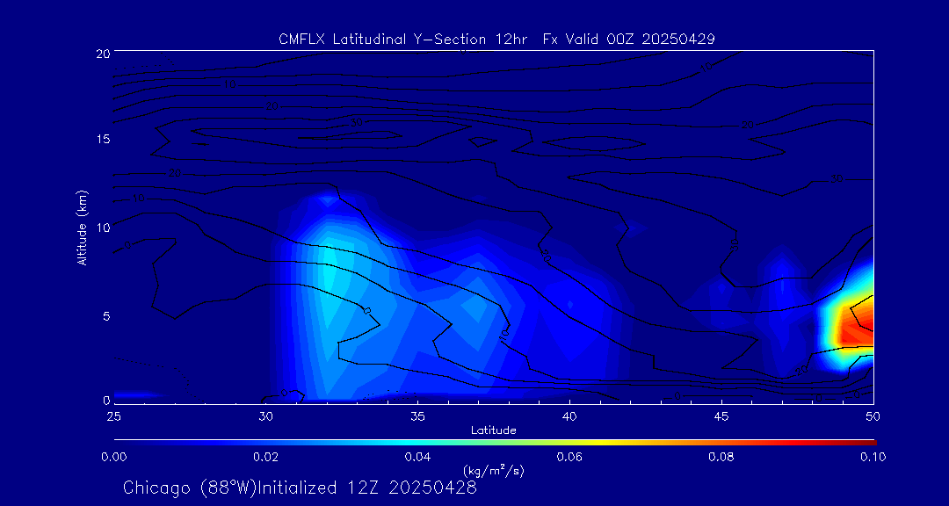Click the red end of the colorbar
Viewport: 949px width, 506px height.
tap(863, 443)
